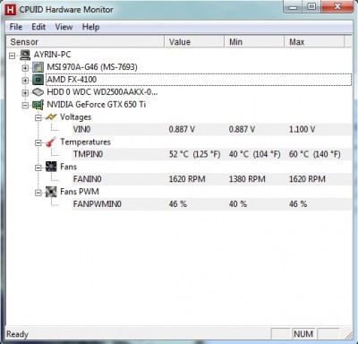Screen dimensions: 358x344
Task: Click the Fans PWM fan icon
Action: coord(51,192)
